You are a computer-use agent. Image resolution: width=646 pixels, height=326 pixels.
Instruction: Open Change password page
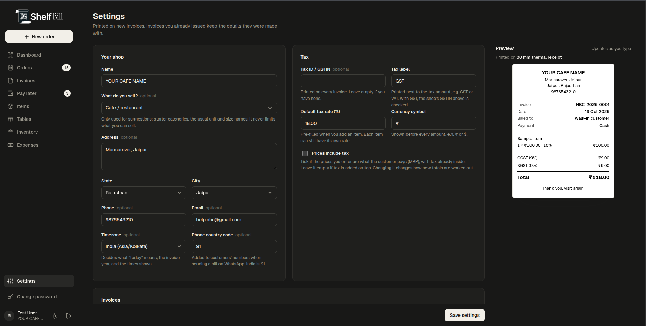[x=39, y=297]
